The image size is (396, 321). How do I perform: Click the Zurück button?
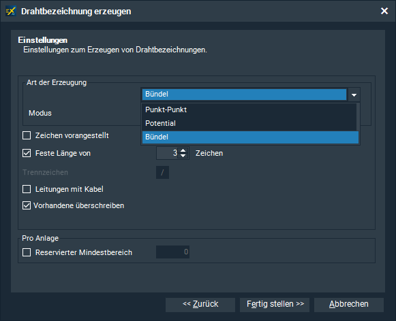tap(200, 305)
